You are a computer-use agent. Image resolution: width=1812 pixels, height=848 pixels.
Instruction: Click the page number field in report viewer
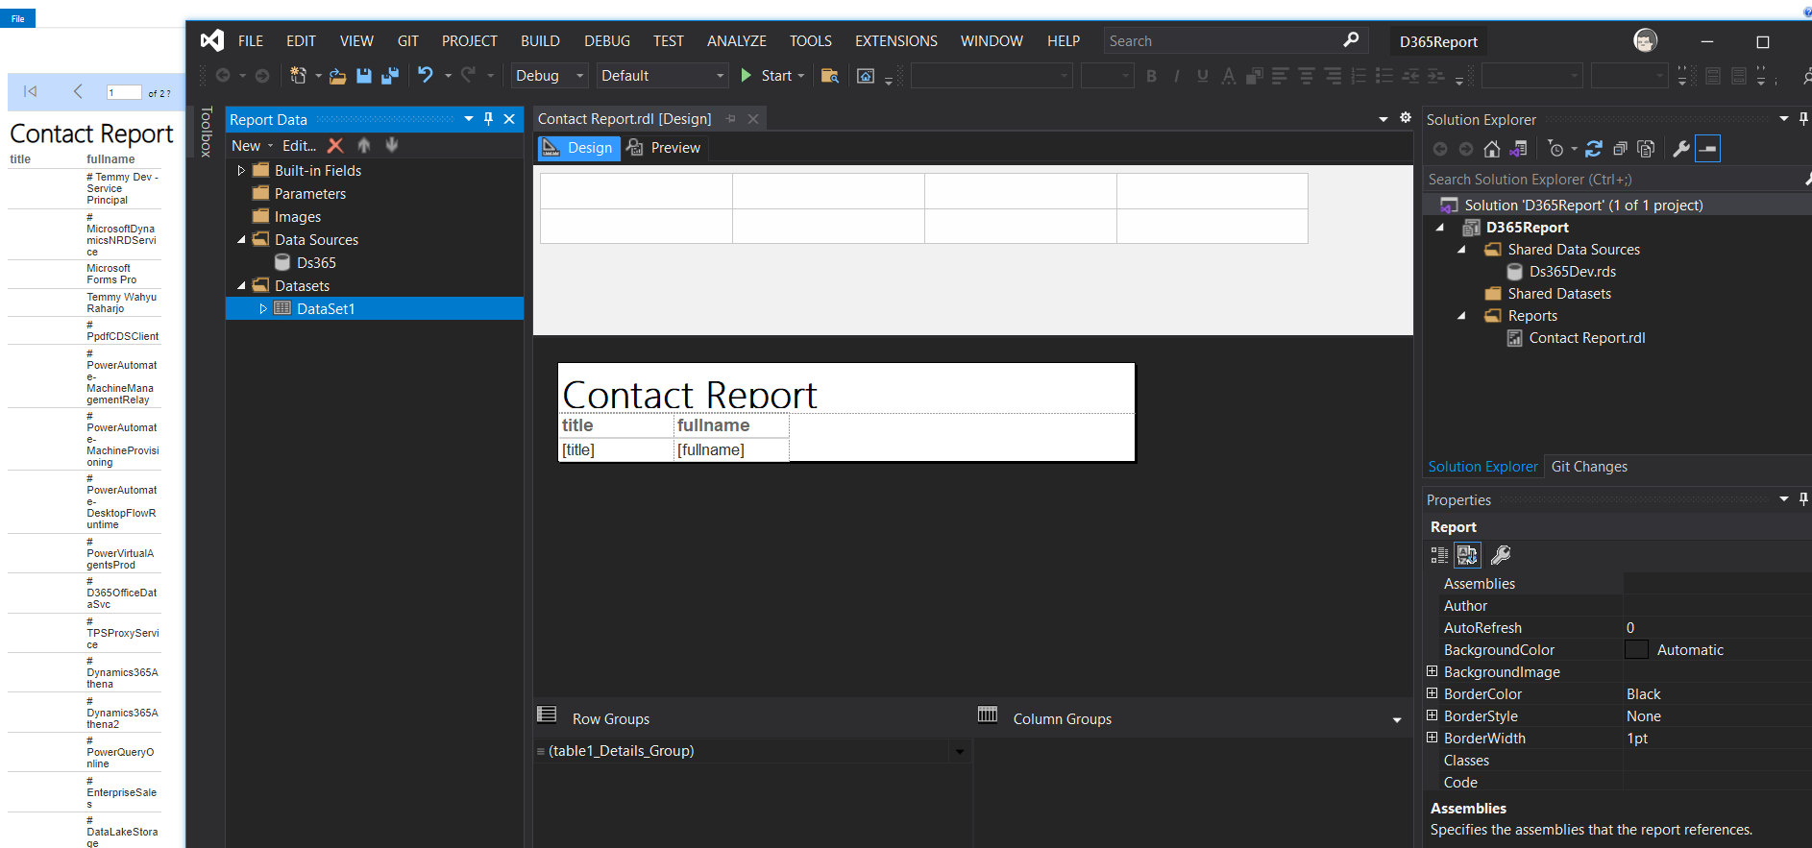(x=124, y=93)
